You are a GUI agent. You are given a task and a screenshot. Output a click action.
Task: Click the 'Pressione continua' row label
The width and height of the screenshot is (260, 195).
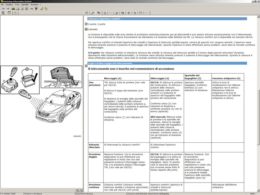coord(95,186)
